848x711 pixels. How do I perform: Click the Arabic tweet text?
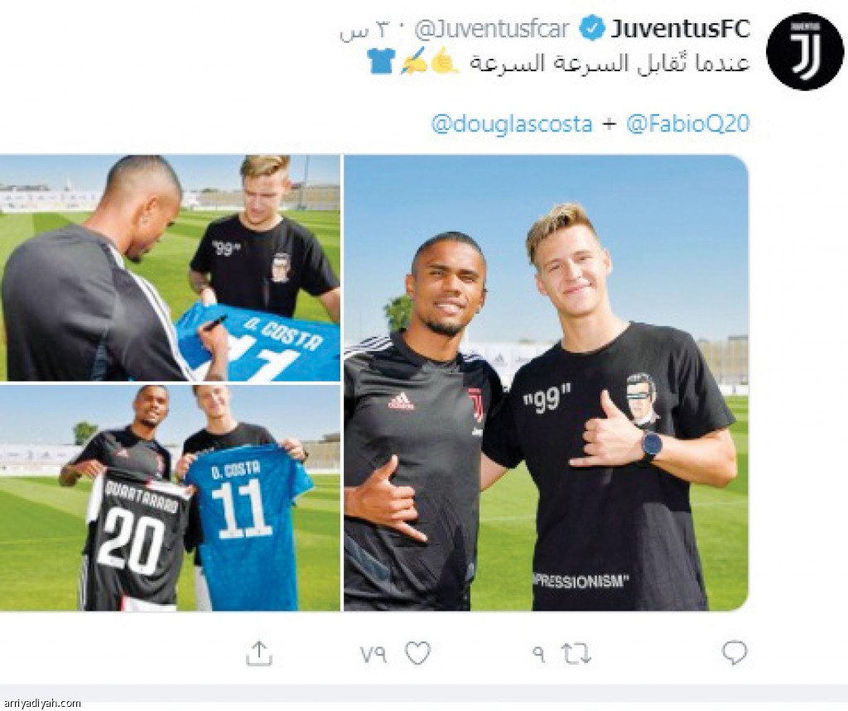coord(609,62)
